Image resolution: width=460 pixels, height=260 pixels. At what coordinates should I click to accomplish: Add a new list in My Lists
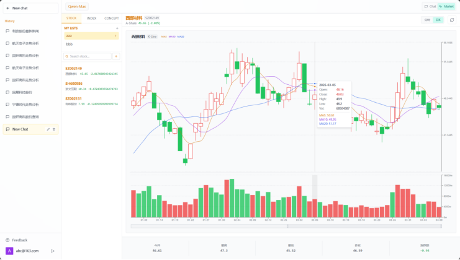click(117, 28)
